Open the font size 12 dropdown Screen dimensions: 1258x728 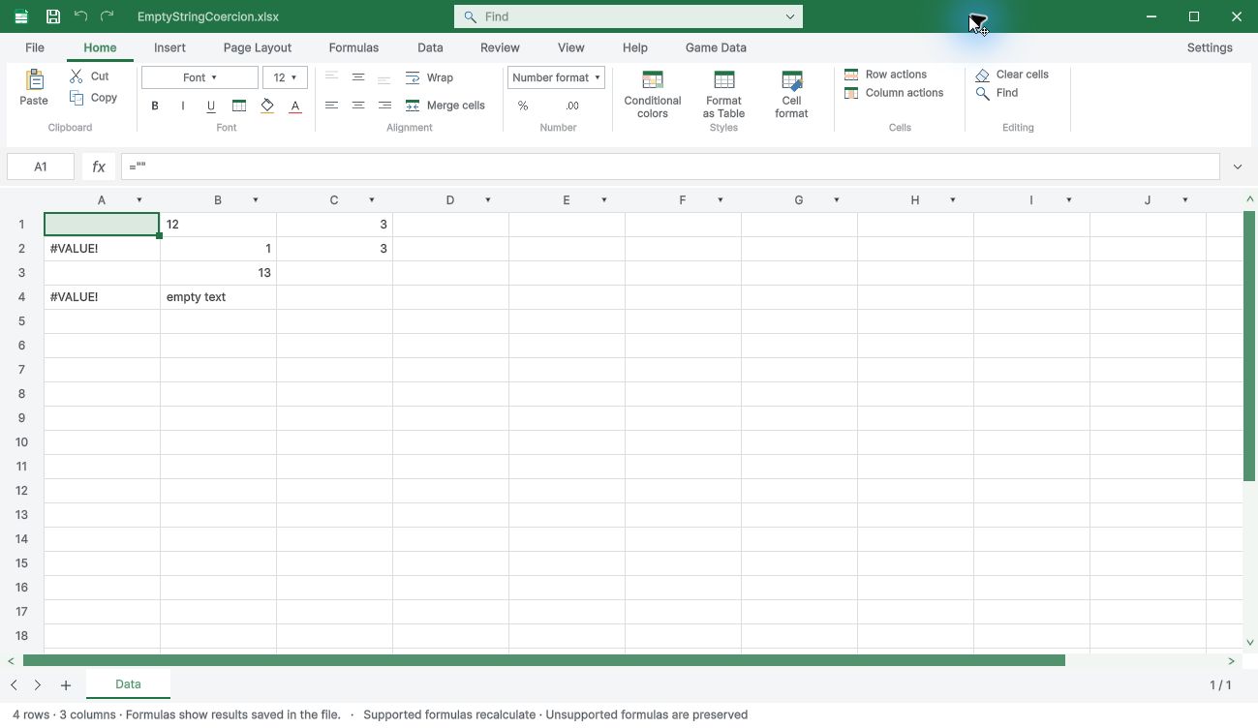point(285,77)
